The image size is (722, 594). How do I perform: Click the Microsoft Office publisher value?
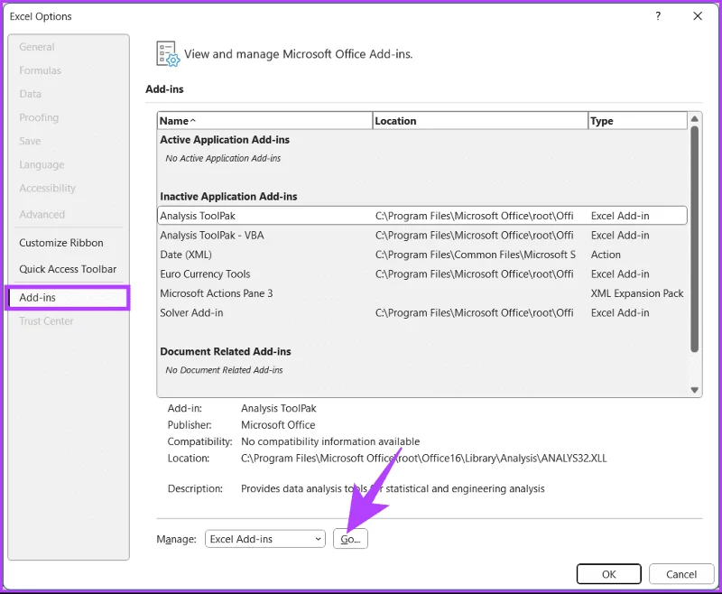click(278, 424)
